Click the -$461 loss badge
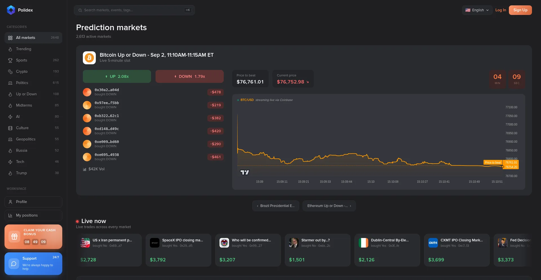 [x=216, y=157]
